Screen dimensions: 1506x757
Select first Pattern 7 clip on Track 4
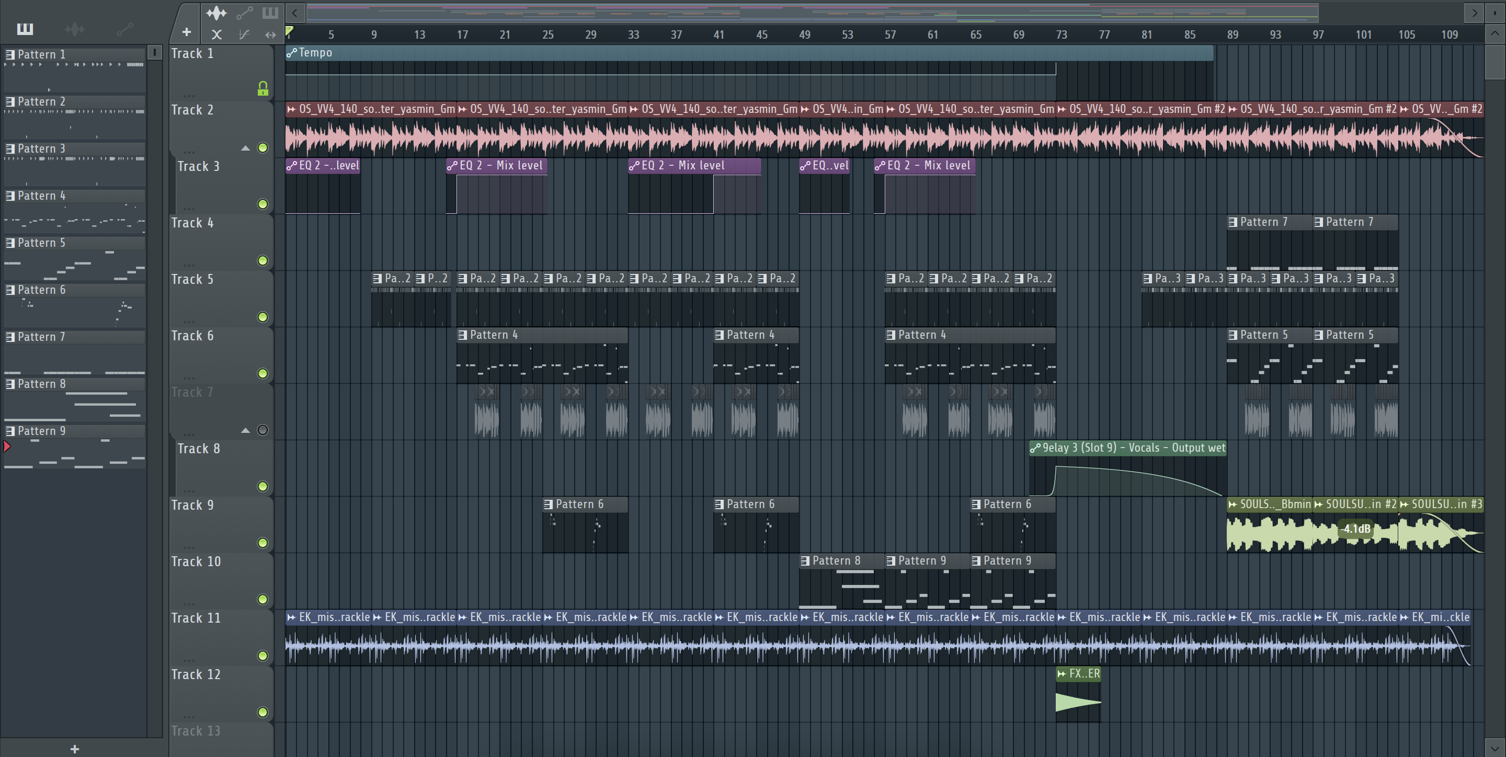click(1269, 242)
